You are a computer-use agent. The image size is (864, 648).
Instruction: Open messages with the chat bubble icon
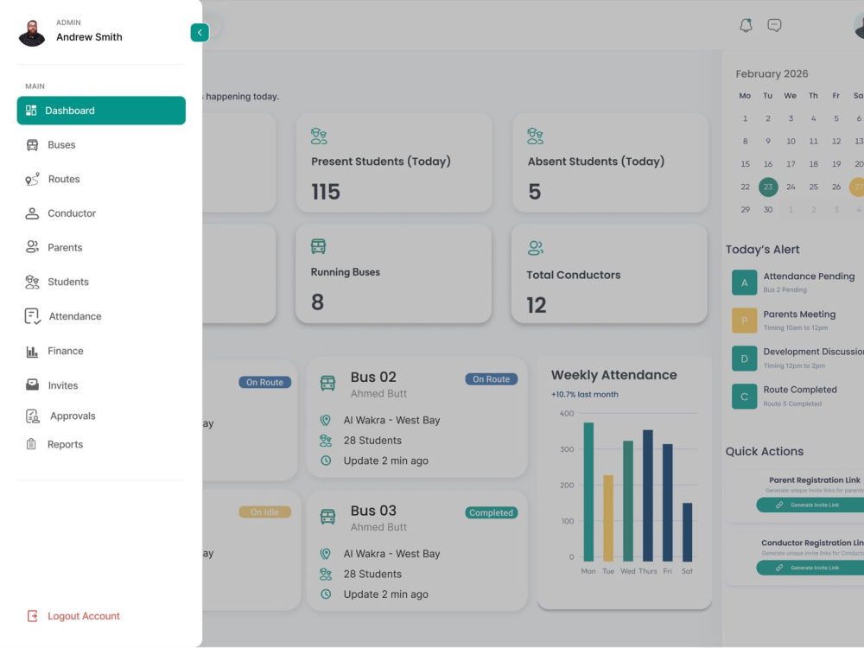pyautogui.click(x=774, y=25)
